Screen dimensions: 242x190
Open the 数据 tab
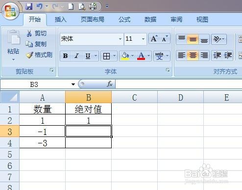click(150, 20)
